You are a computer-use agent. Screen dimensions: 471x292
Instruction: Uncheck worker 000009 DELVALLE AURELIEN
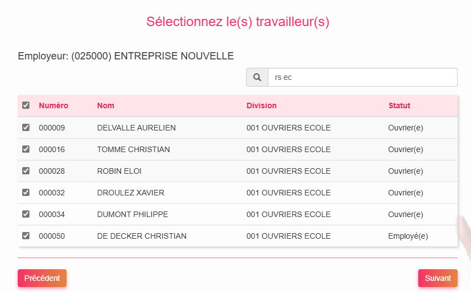pyautogui.click(x=26, y=128)
